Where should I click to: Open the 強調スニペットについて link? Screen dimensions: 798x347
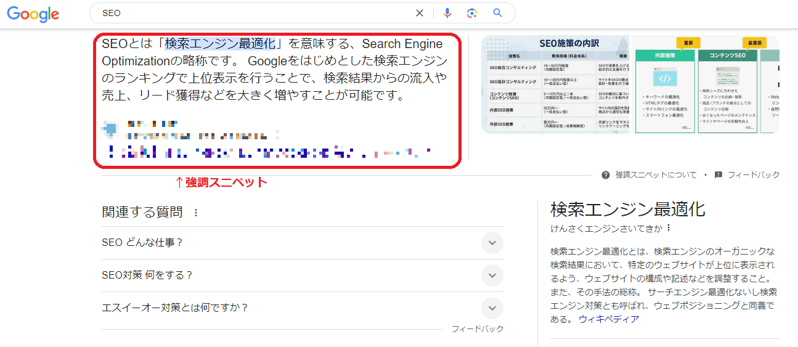tap(656, 175)
